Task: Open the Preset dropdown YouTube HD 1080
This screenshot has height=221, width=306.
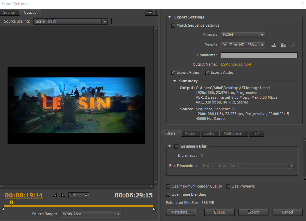Action: pos(243,45)
